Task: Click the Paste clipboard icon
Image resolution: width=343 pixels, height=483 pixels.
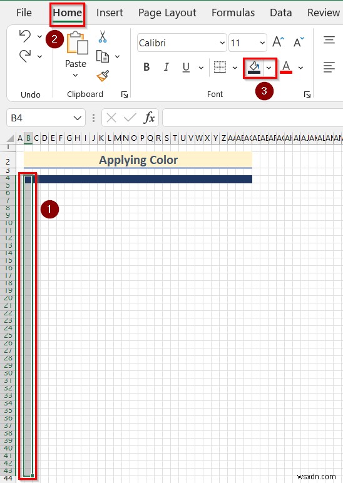Action: click(x=78, y=43)
